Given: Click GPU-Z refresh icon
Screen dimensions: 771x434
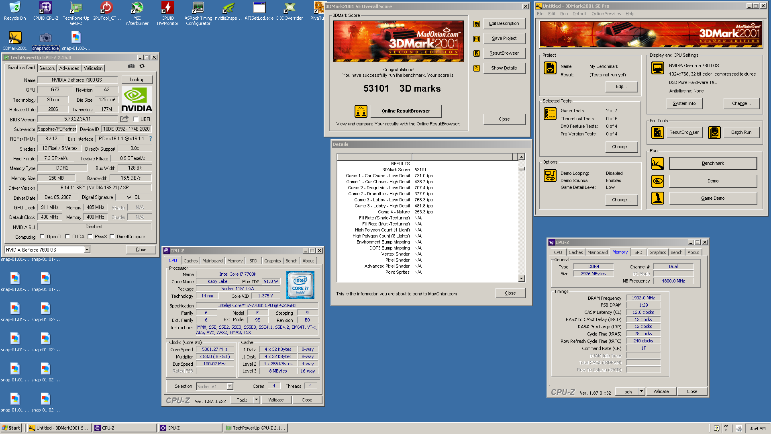Looking at the screenshot, I should 142,66.
